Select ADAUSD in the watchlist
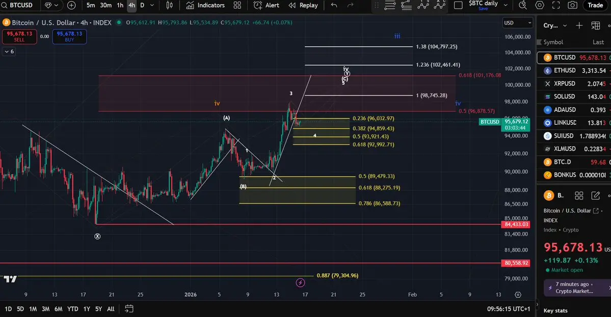 [x=574, y=110]
